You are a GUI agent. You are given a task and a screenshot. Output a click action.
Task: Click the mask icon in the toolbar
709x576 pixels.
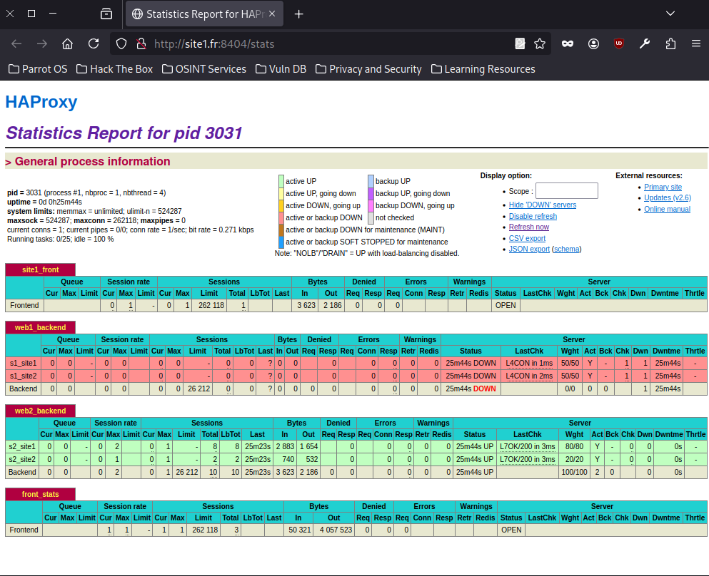568,43
